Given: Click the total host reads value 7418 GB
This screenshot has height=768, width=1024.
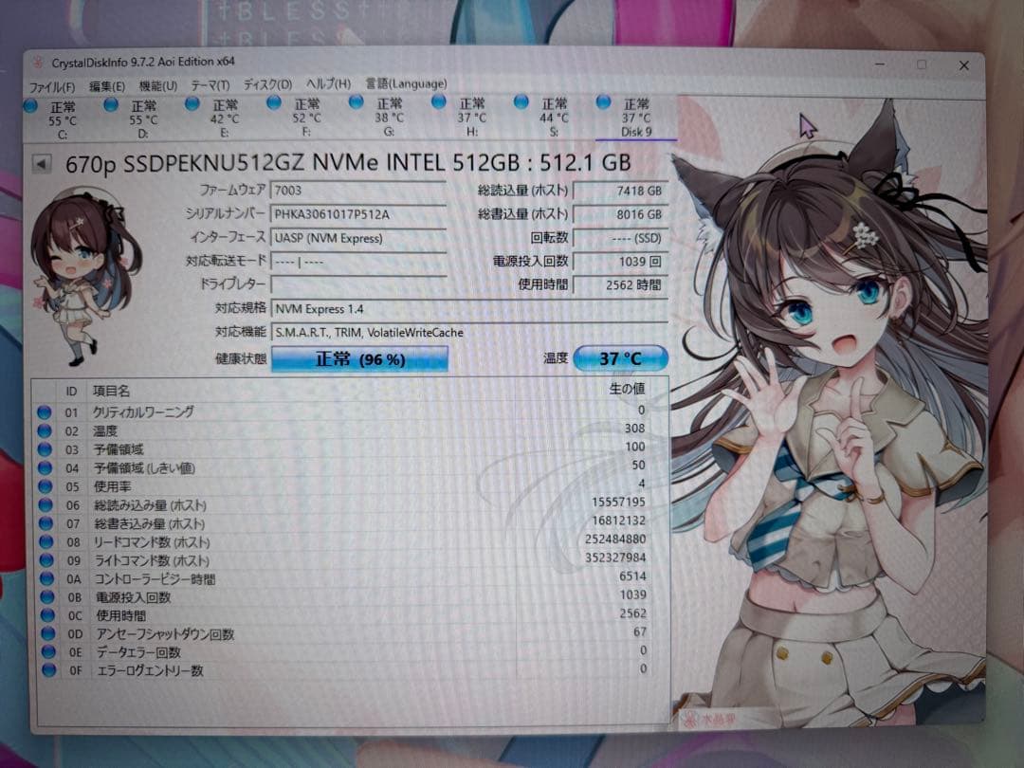Looking at the screenshot, I should point(620,191).
